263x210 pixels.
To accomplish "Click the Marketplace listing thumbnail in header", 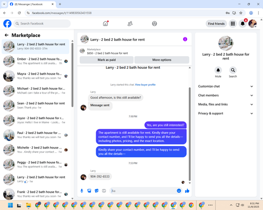I will [x=82, y=51].
